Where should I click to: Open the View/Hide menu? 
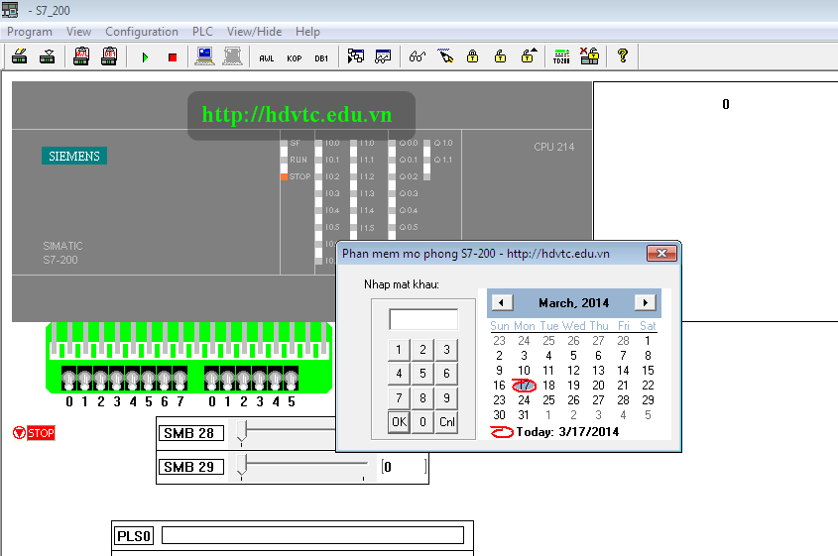(x=254, y=32)
